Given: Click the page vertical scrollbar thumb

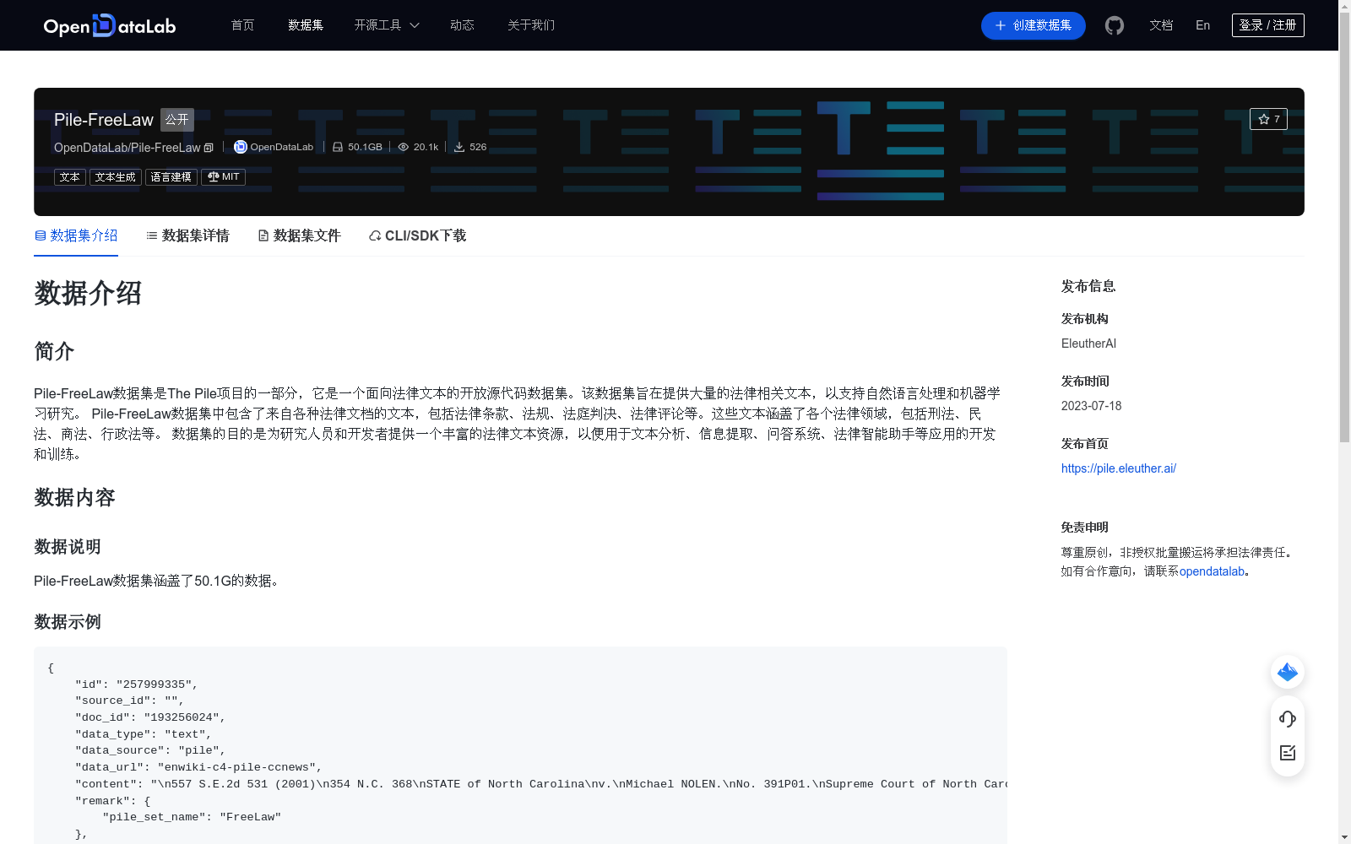Looking at the screenshot, I should pyautogui.click(x=1344, y=228).
